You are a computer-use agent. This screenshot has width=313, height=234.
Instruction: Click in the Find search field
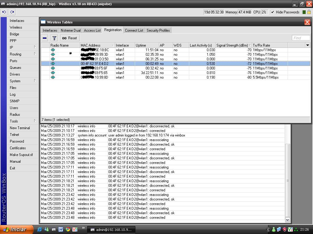[x=301, y=38]
